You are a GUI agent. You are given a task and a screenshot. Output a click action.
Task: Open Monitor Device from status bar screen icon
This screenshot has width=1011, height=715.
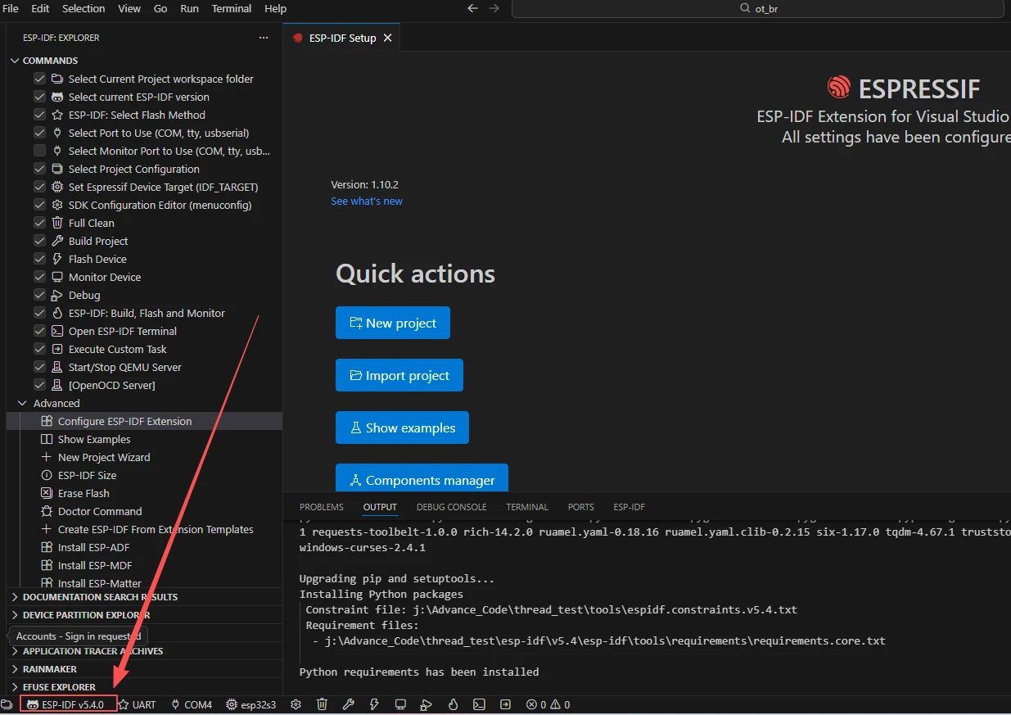400,704
